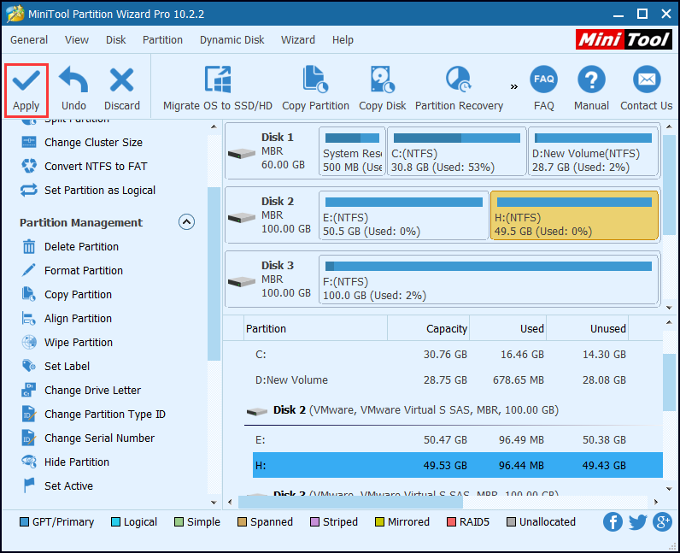Screen dimensions: 680x553
Task: Select D:New Volume partition block
Action: click(x=593, y=151)
